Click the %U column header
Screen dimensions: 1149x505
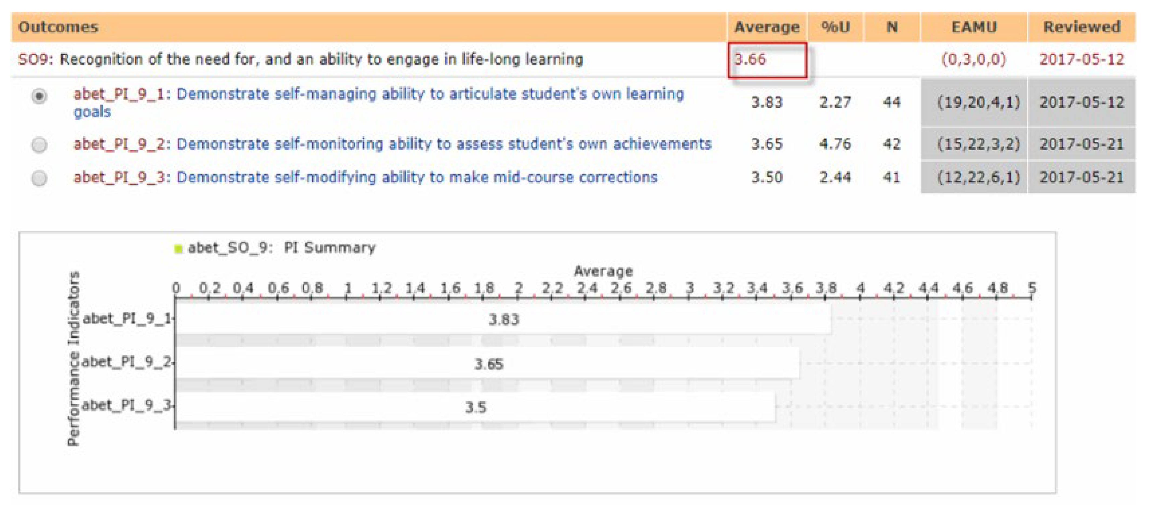tap(835, 27)
